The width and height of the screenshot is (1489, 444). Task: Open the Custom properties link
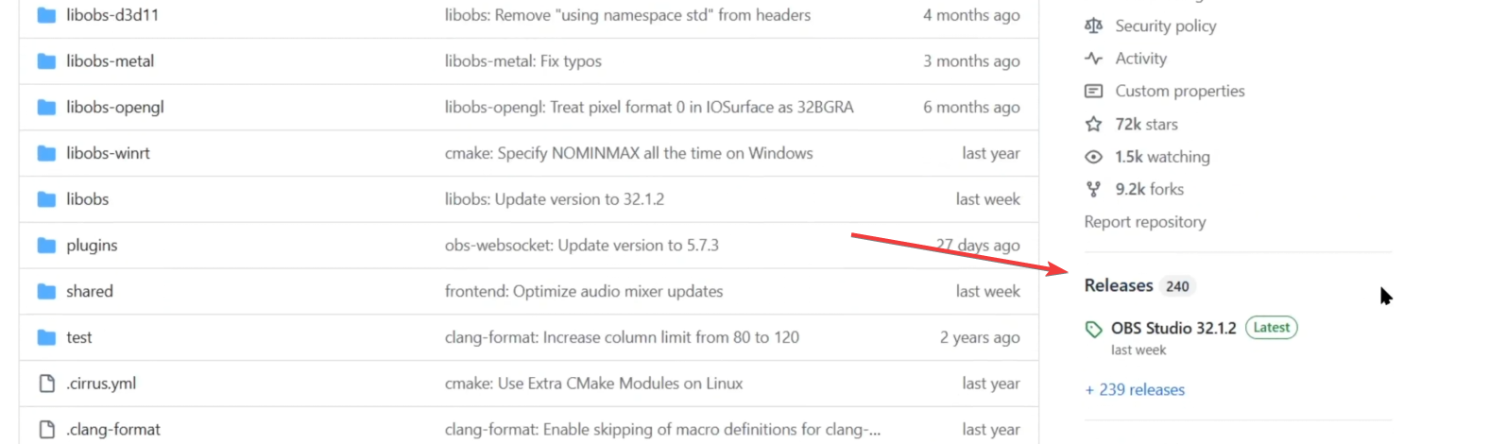click(1180, 91)
